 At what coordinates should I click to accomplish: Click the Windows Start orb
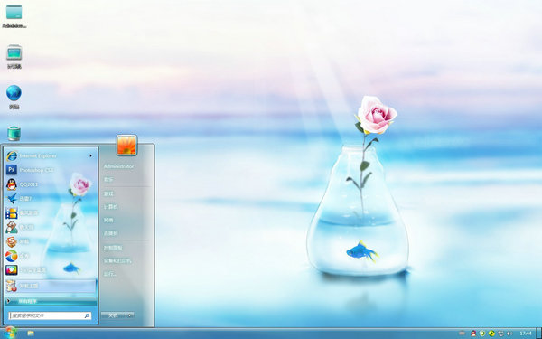click(10, 333)
